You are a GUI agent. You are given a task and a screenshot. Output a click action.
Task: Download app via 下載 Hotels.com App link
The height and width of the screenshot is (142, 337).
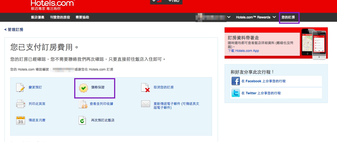[x=244, y=51]
